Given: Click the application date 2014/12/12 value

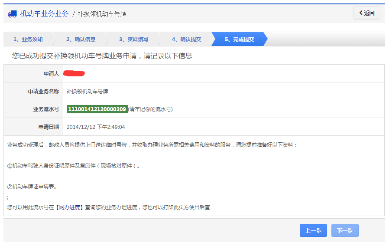Looking at the screenshot, I should point(96,127).
